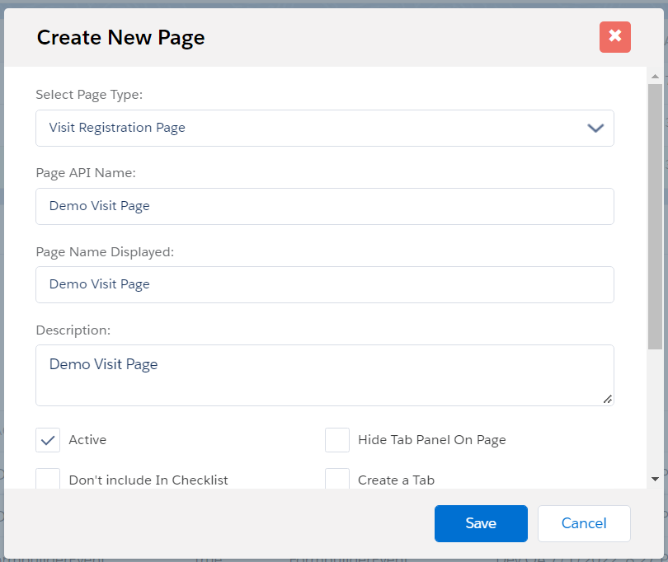Screen dimensions: 668x562
Task: Click the Page API Name input field
Action: [324, 206]
